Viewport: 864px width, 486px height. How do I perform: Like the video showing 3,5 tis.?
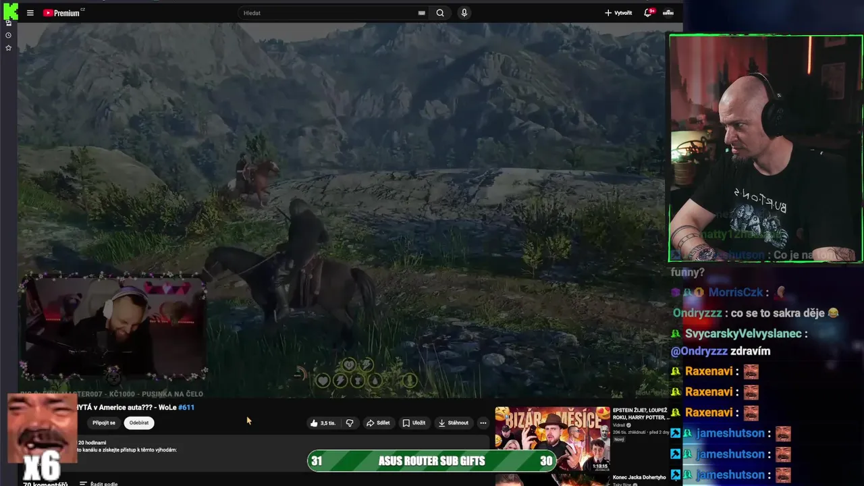323,423
